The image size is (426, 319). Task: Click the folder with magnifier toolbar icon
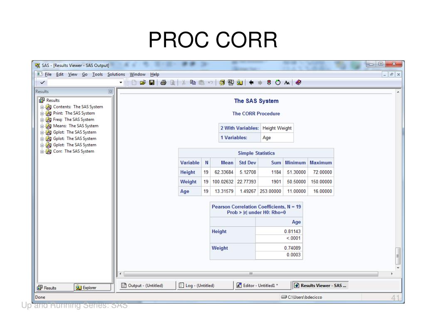pos(240,83)
